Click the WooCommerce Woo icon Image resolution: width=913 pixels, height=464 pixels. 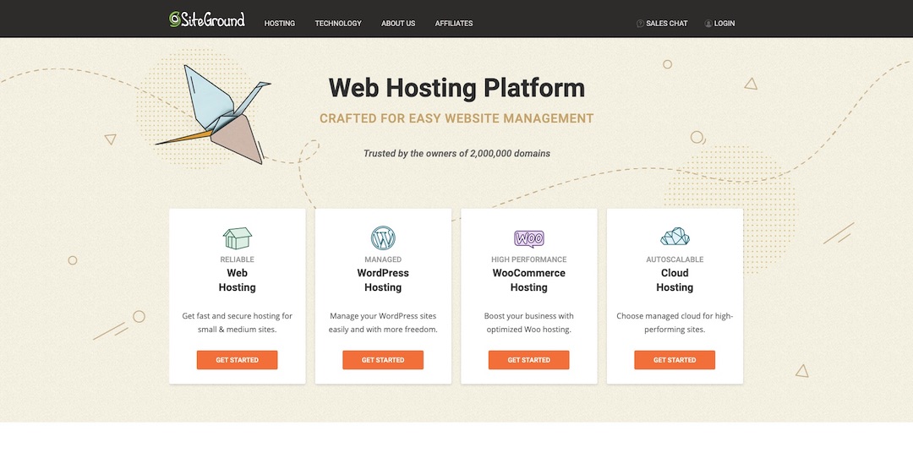(528, 238)
